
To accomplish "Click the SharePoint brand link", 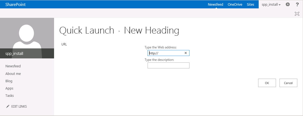I will click(x=15, y=4).
